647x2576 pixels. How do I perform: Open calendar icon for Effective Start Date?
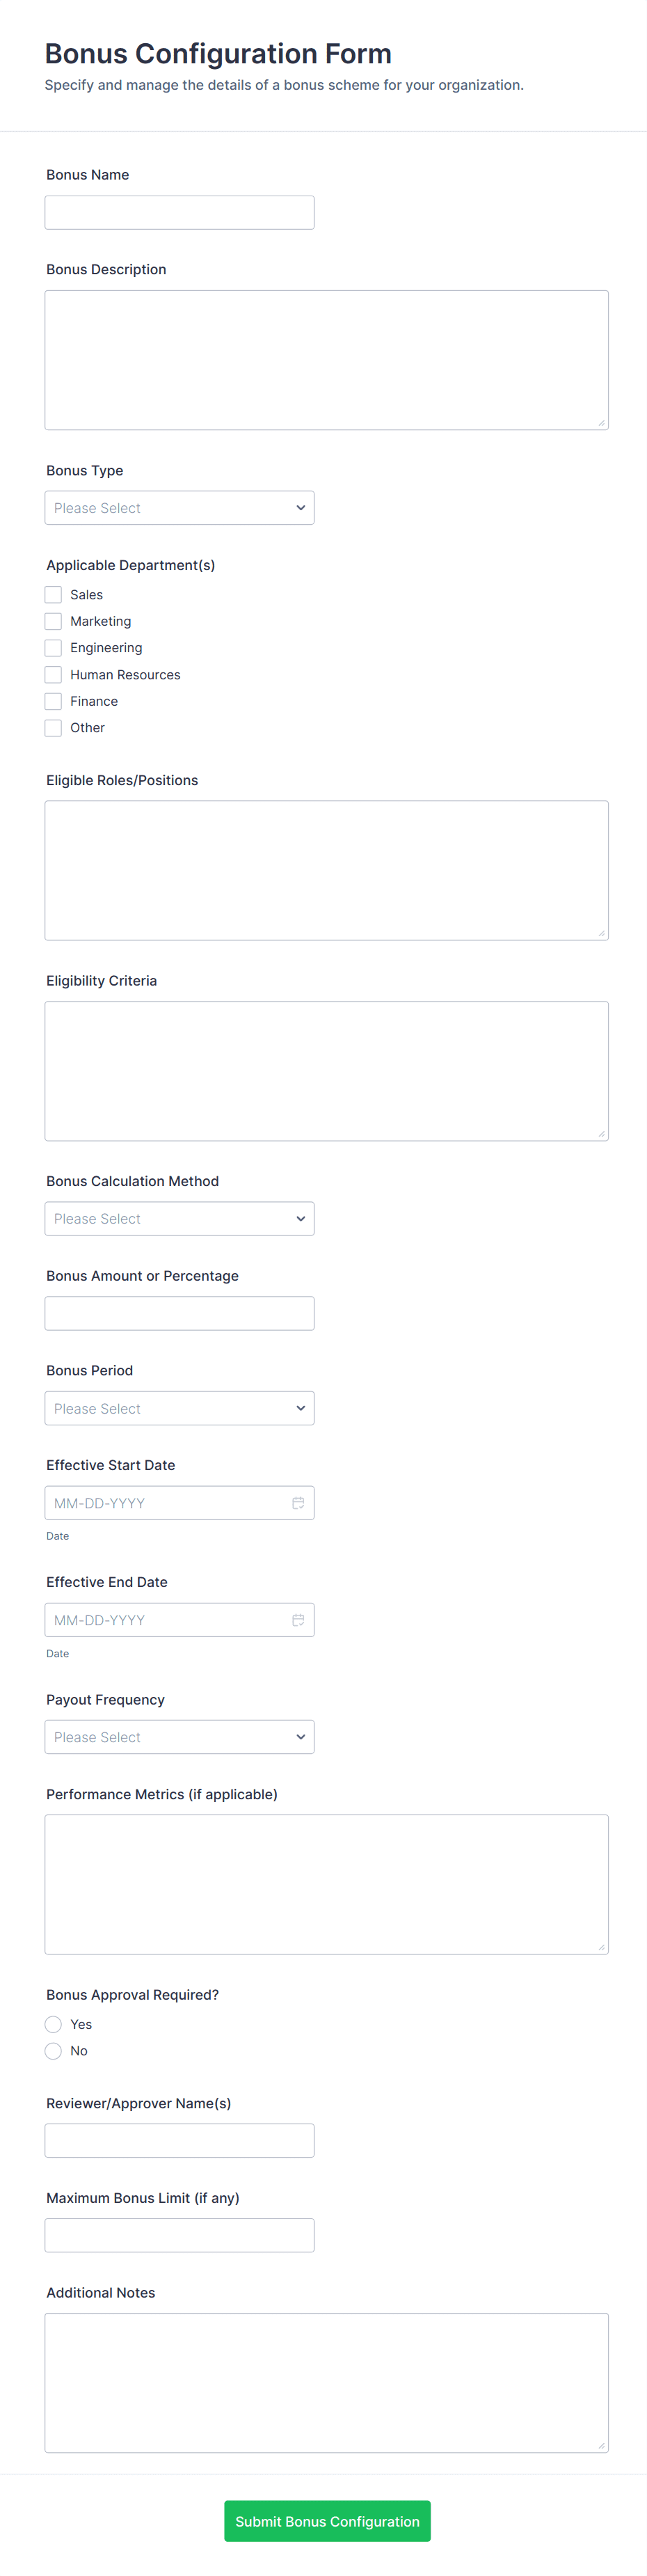pos(298,1503)
